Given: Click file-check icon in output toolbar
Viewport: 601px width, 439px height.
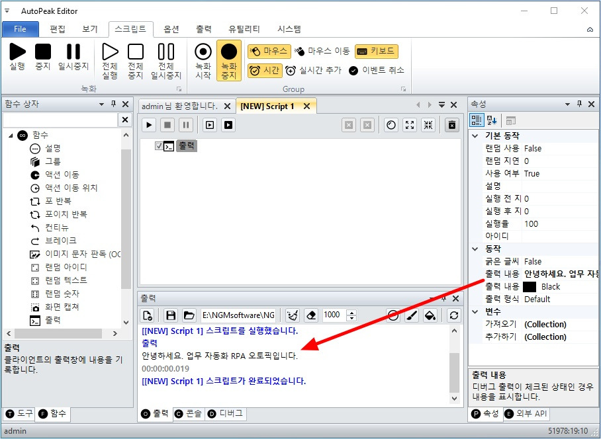Looking at the screenshot, I should 148,315.
